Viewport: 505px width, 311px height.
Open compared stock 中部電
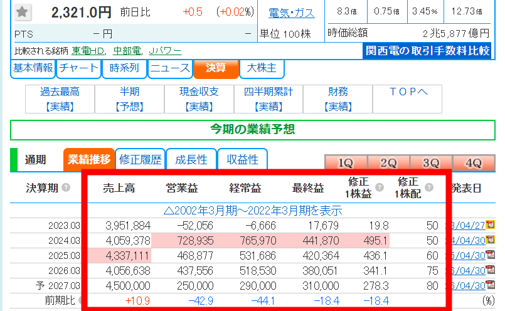pos(127,51)
